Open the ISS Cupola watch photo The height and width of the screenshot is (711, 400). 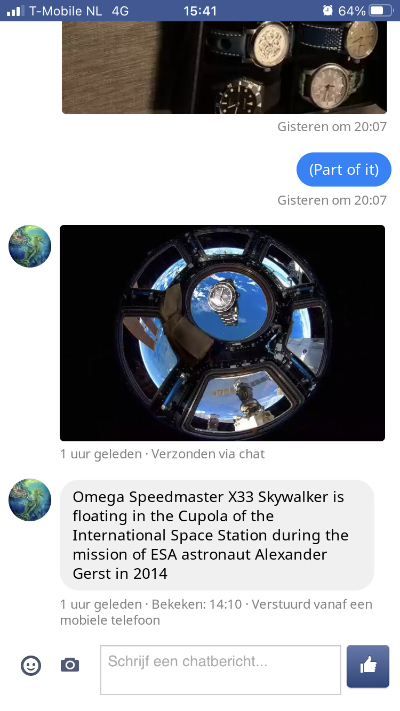(222, 333)
